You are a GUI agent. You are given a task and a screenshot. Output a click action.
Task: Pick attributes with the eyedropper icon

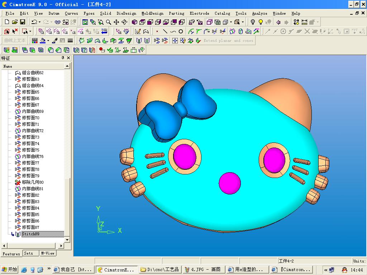click(54, 40)
